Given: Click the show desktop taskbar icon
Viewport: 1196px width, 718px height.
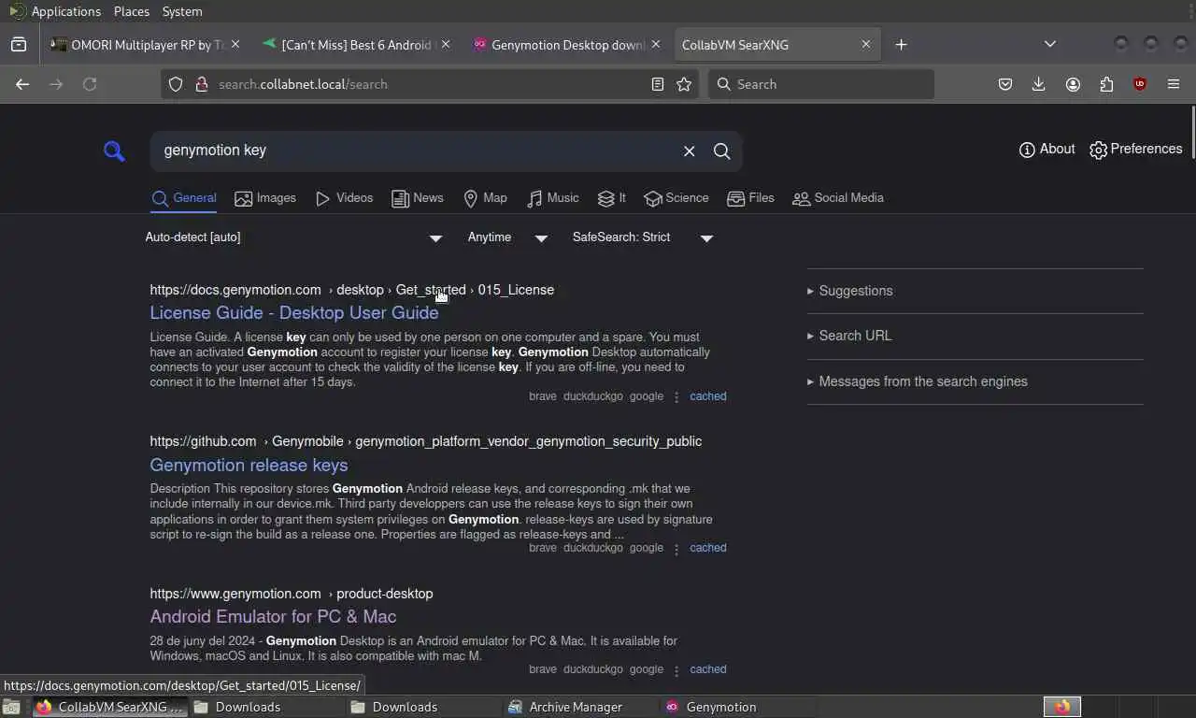Looking at the screenshot, I should (13, 707).
